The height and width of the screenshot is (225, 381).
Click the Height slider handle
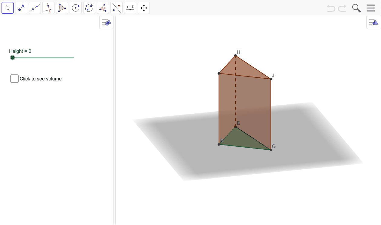pos(12,57)
